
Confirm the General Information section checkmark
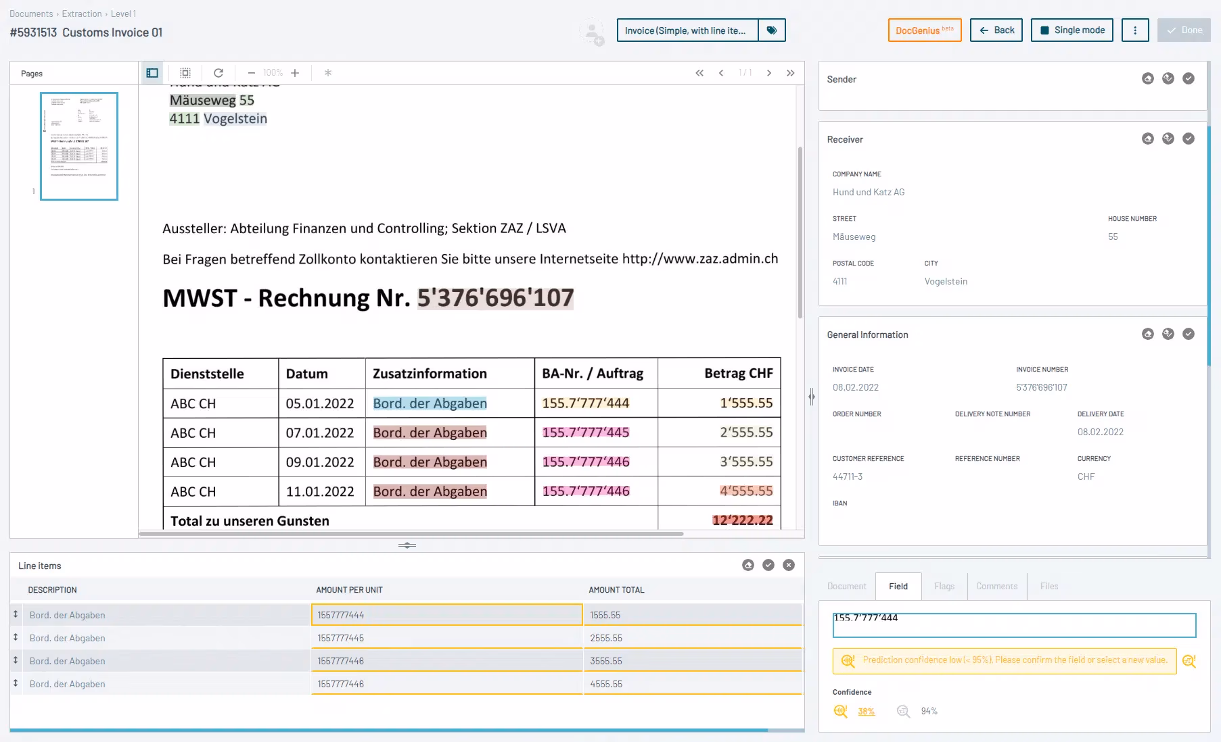click(x=1188, y=334)
